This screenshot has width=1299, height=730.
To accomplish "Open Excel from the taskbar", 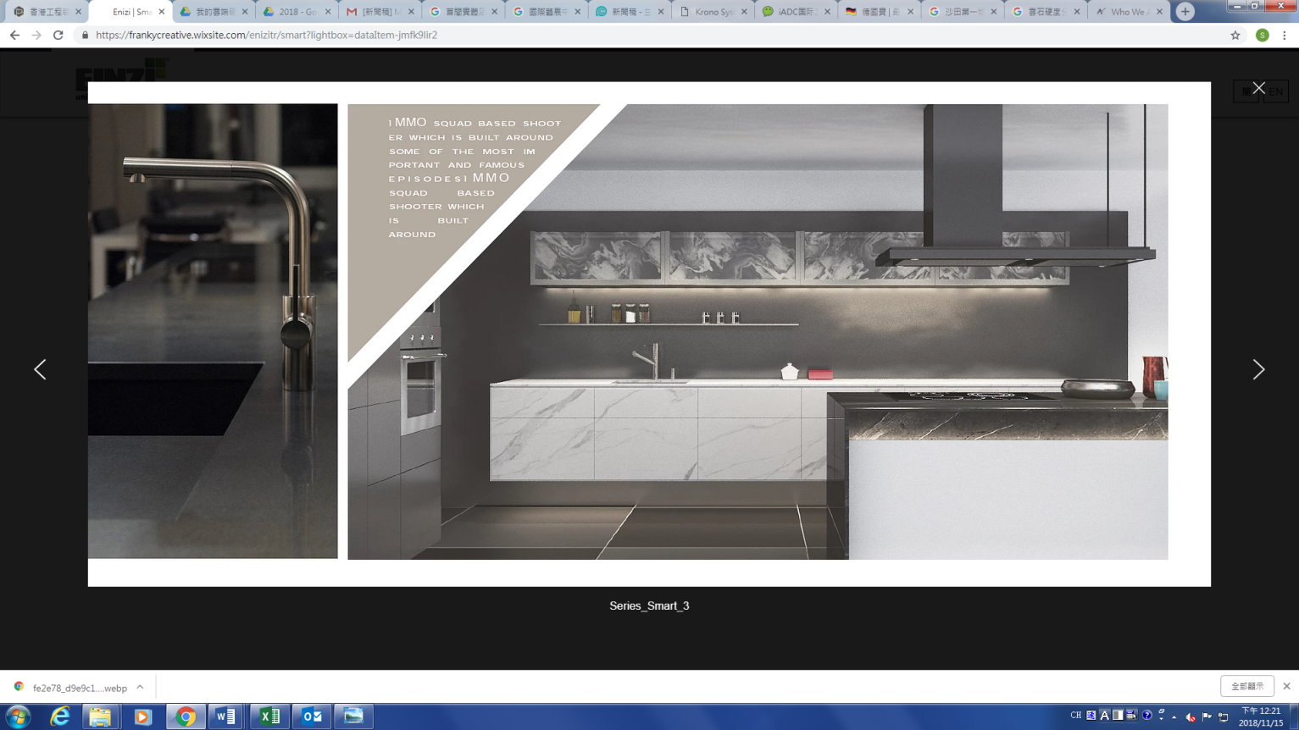I will click(269, 716).
